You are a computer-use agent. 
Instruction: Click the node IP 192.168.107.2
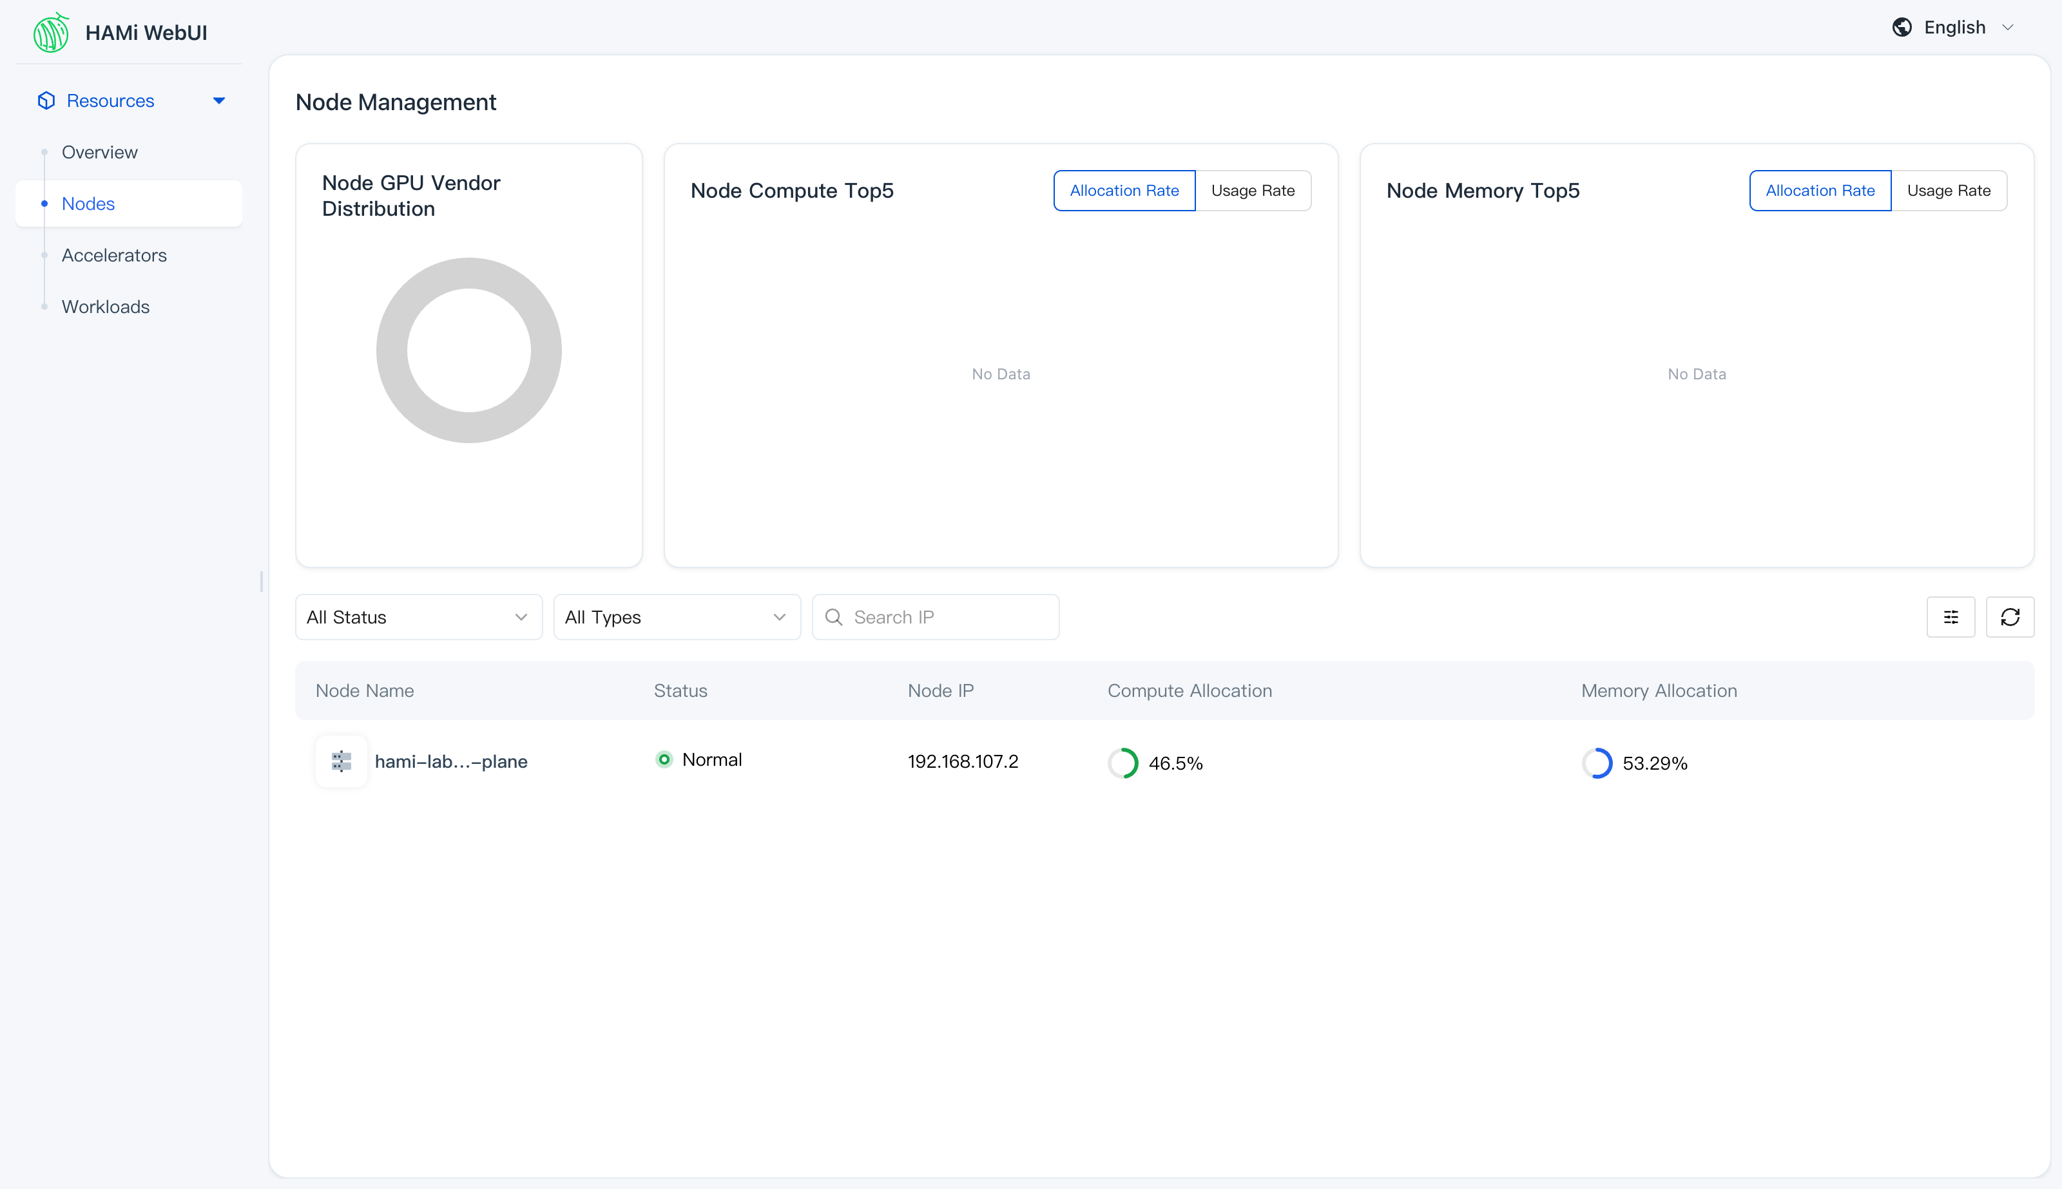[963, 761]
